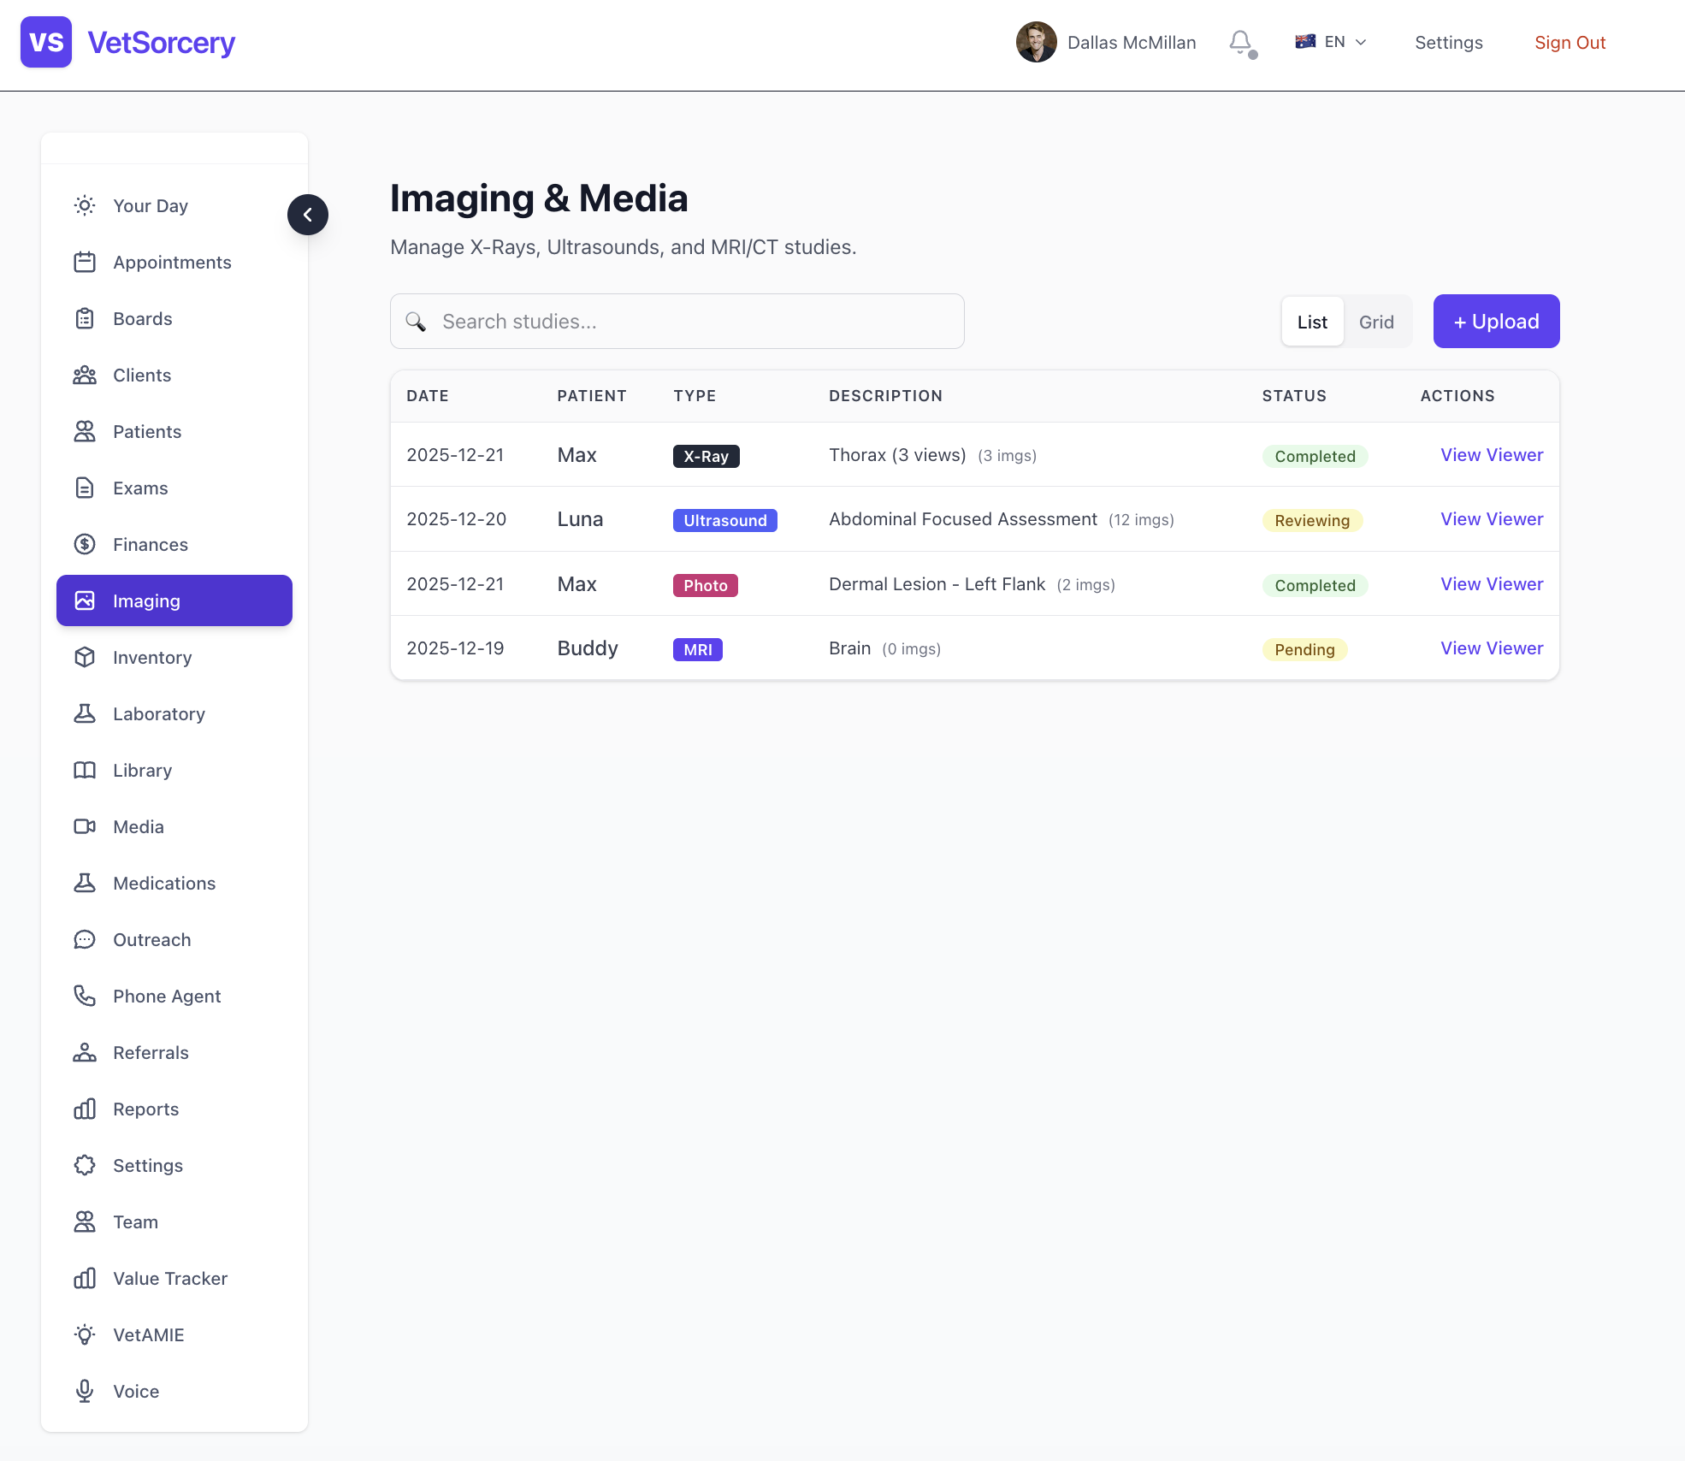This screenshot has height=1461, width=1685.
Task: Click the notification bell icon
Action: click(x=1240, y=42)
